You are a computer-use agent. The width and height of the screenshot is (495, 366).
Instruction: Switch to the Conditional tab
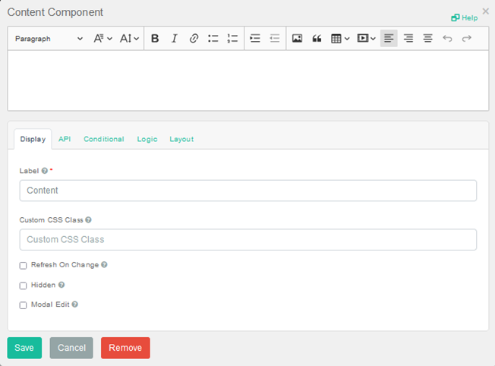click(x=104, y=139)
